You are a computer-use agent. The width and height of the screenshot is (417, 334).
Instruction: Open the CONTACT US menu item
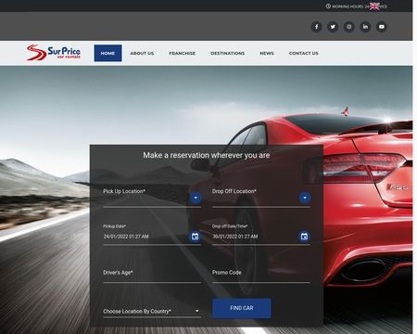click(304, 53)
